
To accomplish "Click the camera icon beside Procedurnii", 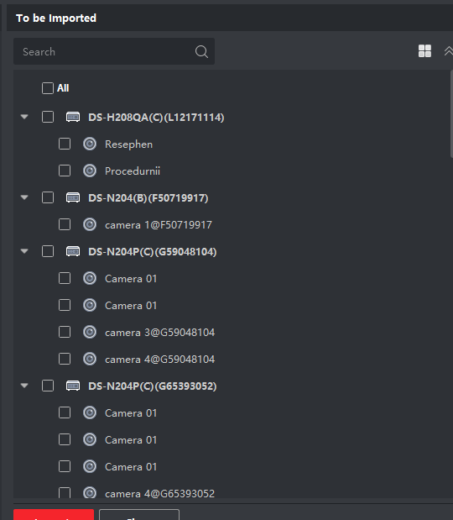I will [x=90, y=171].
